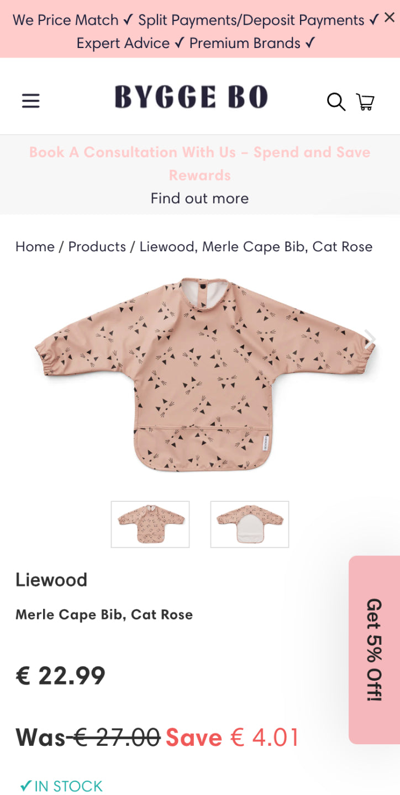Open the shopping cart icon
Image resolution: width=400 pixels, height=795 pixels.
point(365,102)
